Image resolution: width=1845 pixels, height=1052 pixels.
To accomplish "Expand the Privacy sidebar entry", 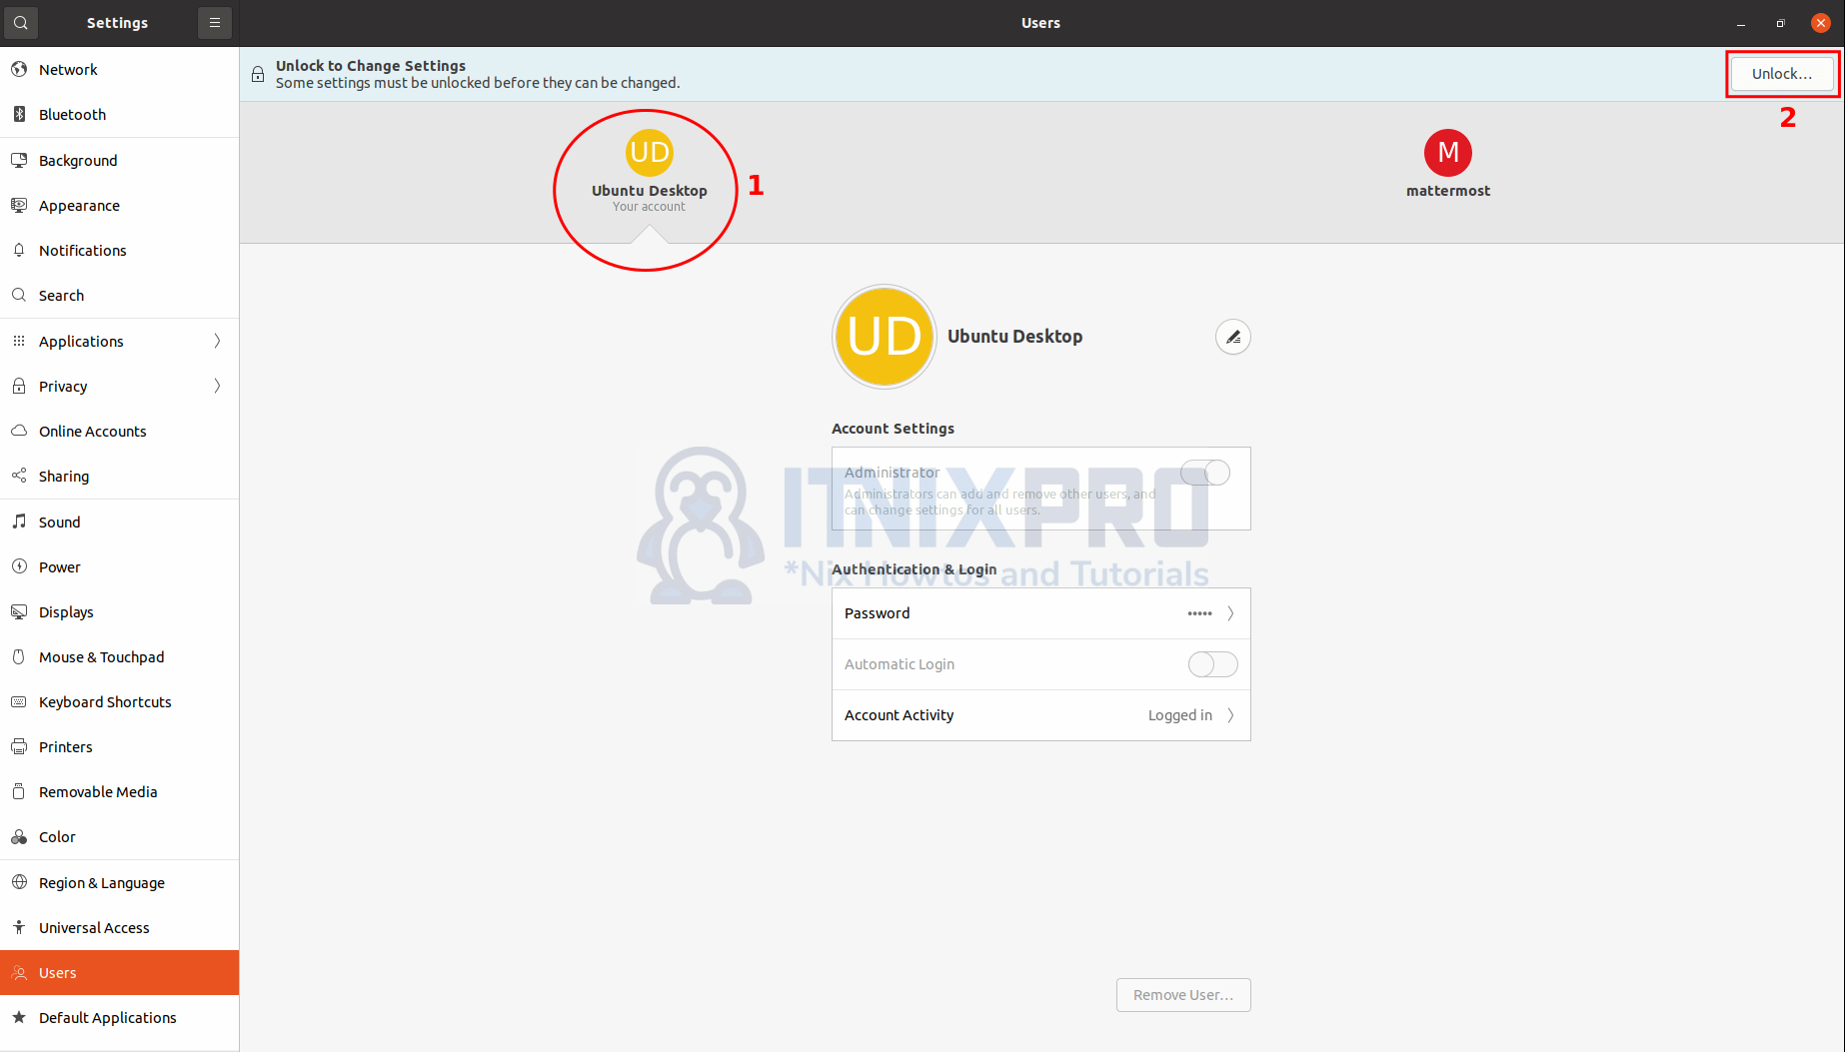I will [216, 386].
